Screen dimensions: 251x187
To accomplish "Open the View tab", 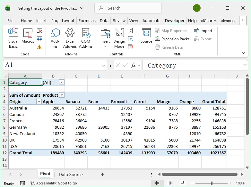I will [x=134, y=20].
